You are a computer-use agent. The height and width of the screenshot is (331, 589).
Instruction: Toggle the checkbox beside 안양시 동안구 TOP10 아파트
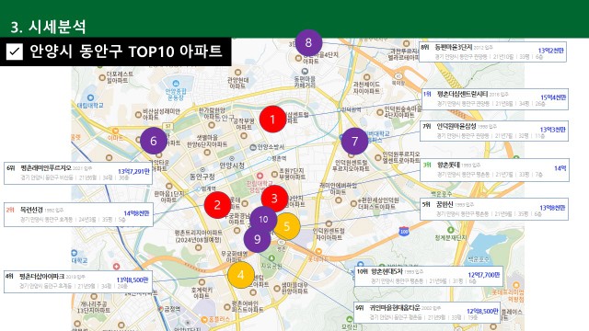tap(15, 51)
